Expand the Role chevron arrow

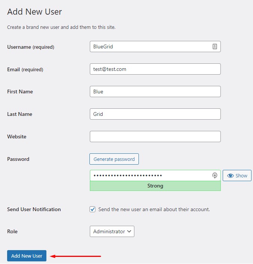[129, 231]
